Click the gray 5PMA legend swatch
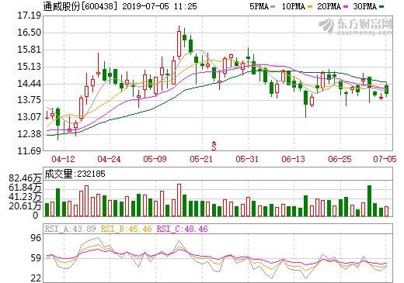Viewport: 404px width, 283px height. coord(273,7)
